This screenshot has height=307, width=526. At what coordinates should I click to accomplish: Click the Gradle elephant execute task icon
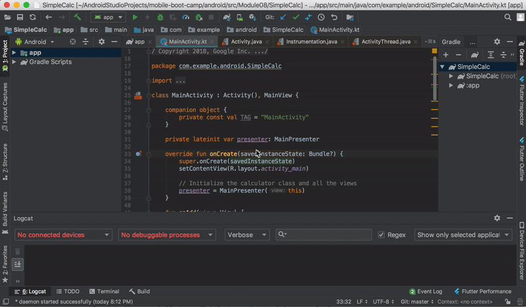pos(475,55)
